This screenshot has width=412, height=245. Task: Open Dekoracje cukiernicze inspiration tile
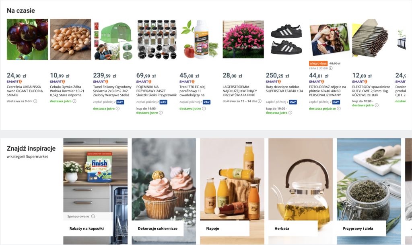pyautogui.click(x=164, y=191)
